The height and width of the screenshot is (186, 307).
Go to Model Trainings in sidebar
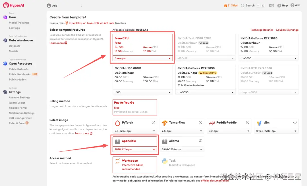19,23
